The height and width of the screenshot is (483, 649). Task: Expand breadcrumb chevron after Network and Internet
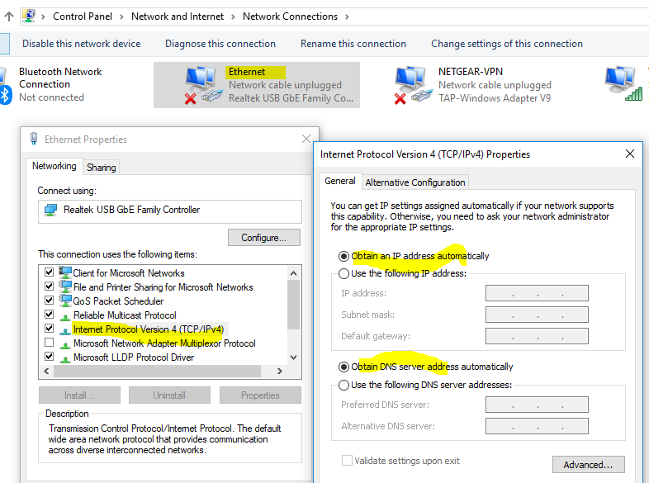(x=233, y=17)
